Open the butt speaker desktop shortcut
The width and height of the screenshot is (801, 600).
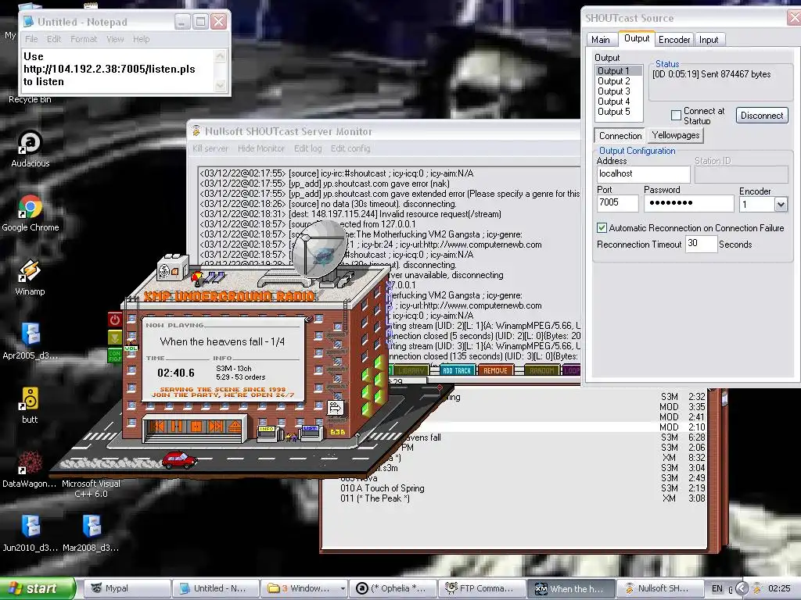point(30,405)
